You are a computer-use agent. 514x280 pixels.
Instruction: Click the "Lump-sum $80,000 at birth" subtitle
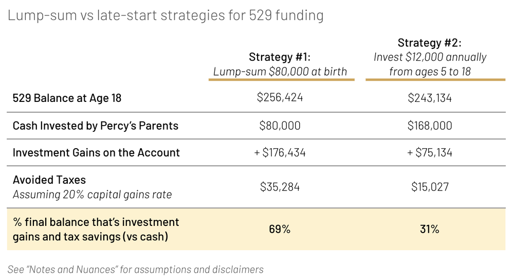[280, 71]
